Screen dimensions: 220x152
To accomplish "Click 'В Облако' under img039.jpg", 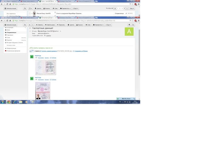I will coord(54,80).
